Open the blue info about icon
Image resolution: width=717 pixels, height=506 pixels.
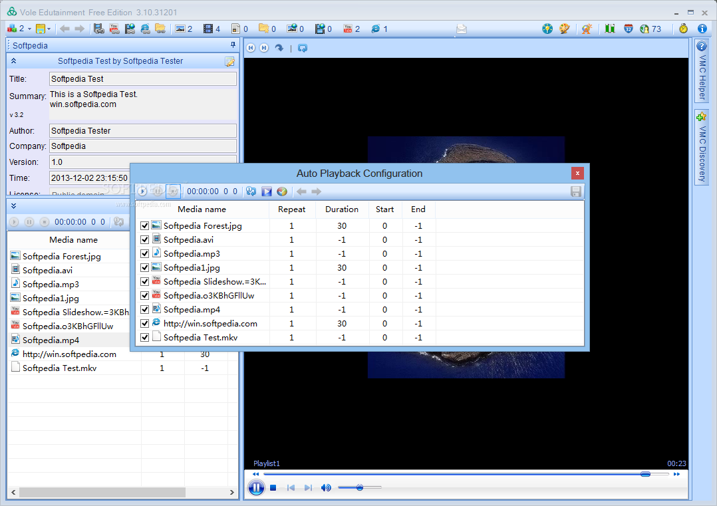coord(702,29)
